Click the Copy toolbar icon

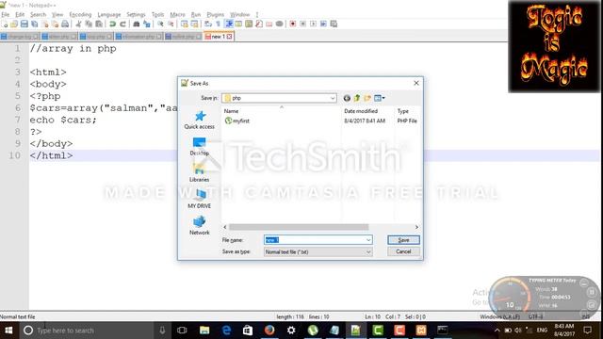[89, 24]
